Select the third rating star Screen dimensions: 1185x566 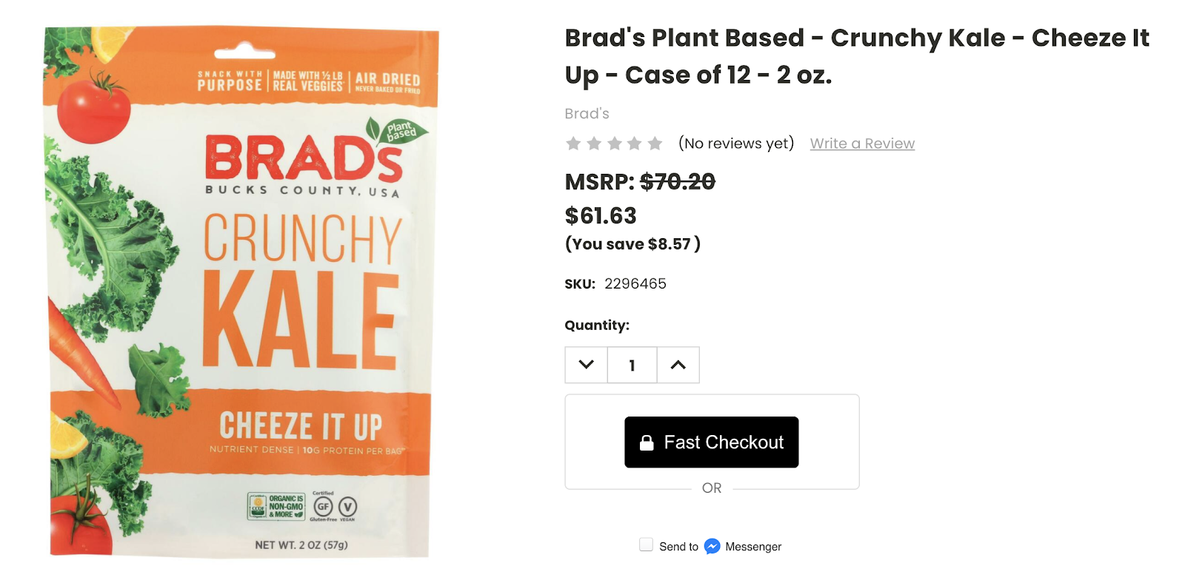(x=614, y=144)
